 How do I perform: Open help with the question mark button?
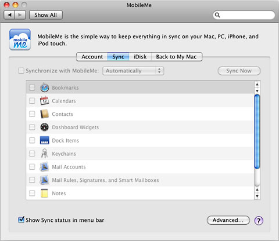pyautogui.click(x=259, y=220)
